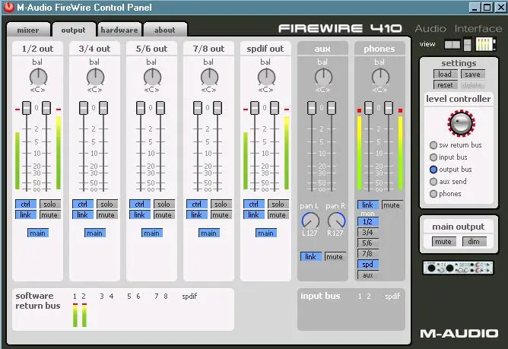
Task: Open the hardware tab
Action: pyautogui.click(x=119, y=30)
